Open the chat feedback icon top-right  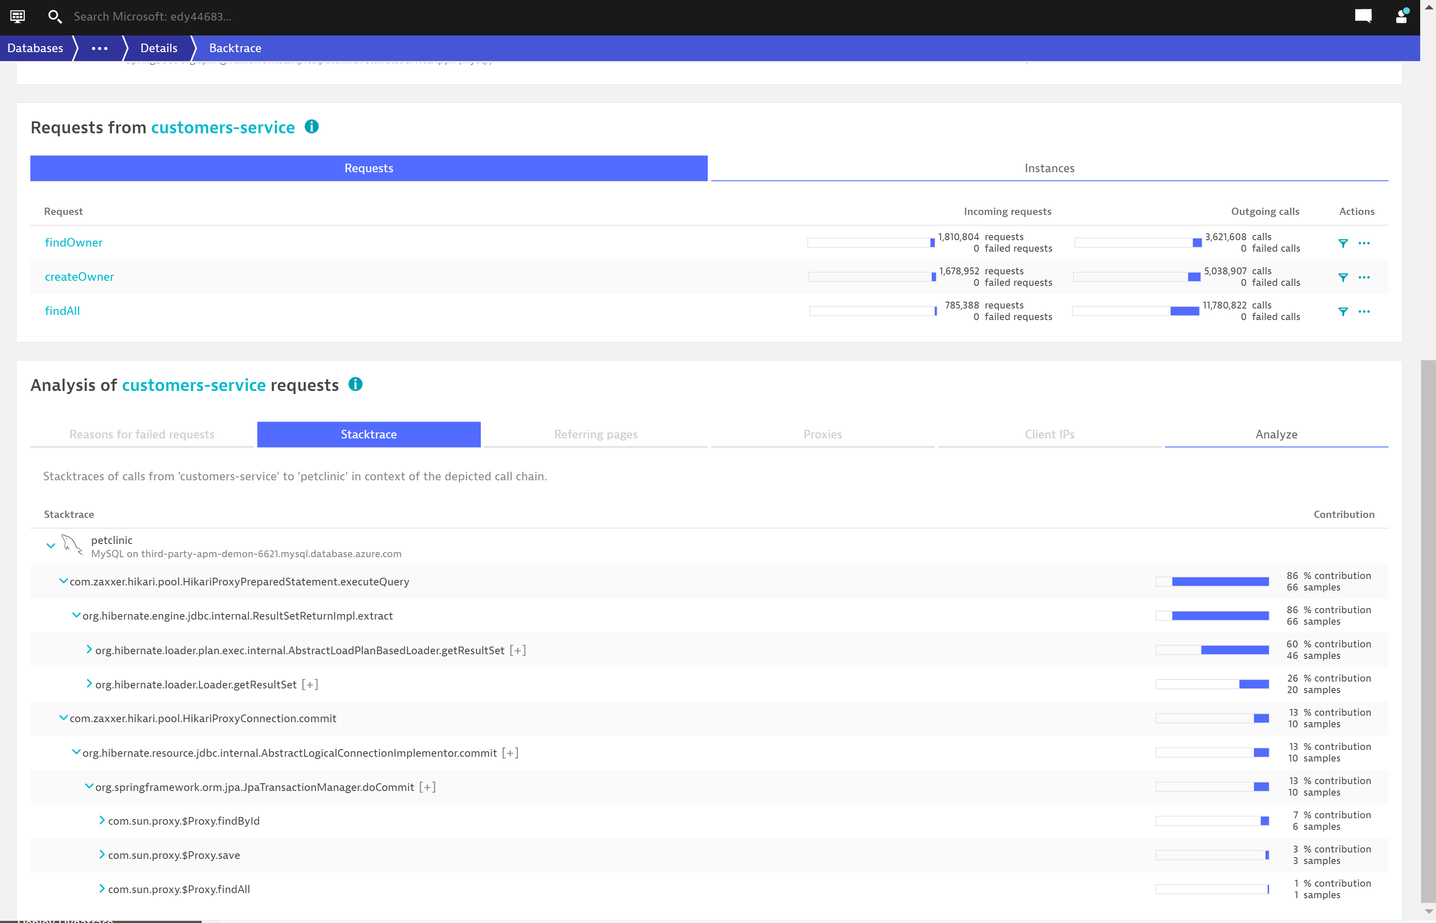1363,17
